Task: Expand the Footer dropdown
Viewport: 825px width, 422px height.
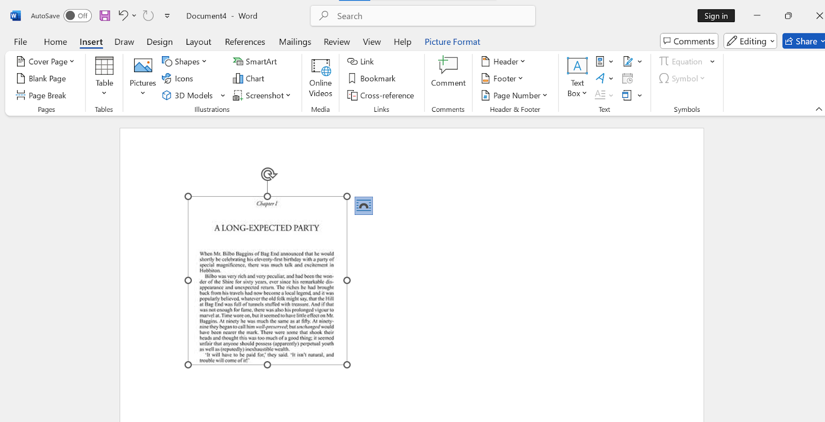Action: [x=520, y=78]
